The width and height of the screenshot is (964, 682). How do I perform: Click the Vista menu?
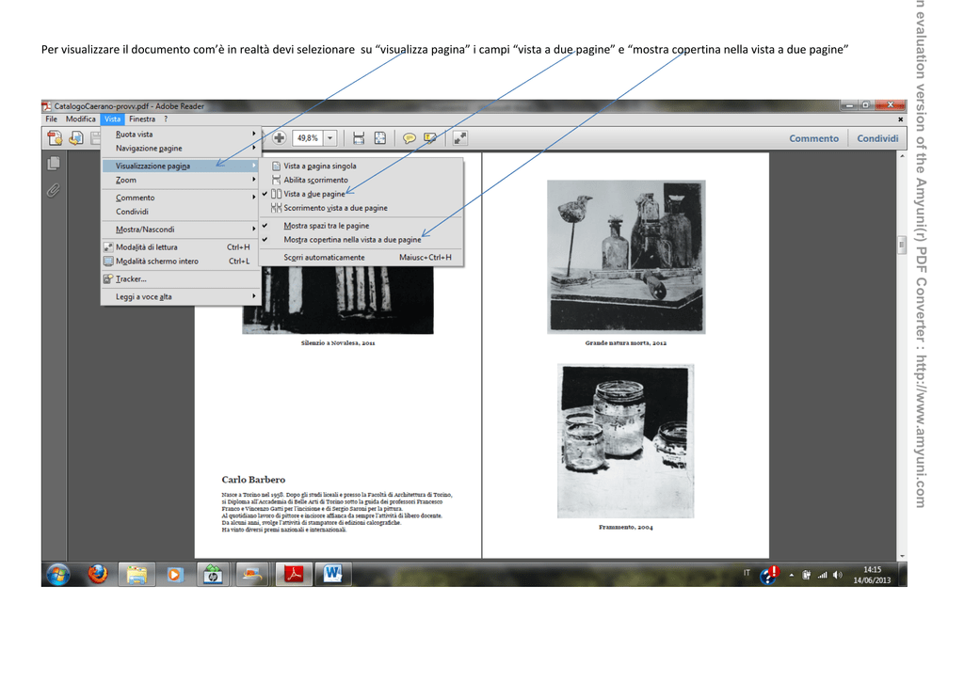[x=113, y=119]
